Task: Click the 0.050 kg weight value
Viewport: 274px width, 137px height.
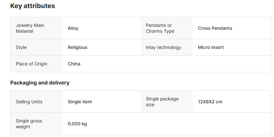Action: [77, 124]
